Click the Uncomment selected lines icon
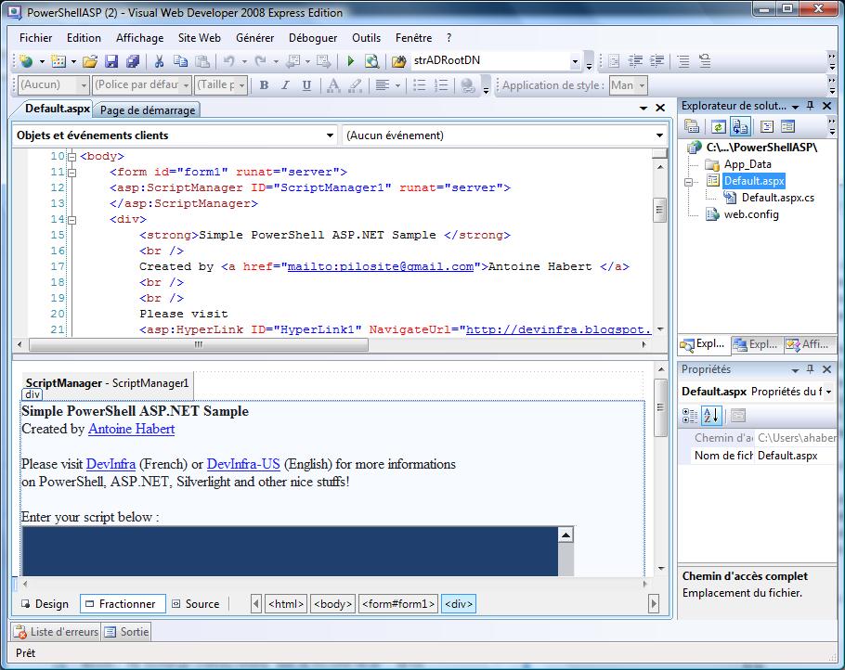Image resolution: width=845 pixels, height=670 pixels. 705,61
